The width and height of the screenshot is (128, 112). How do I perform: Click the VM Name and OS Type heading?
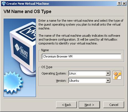(27, 12)
